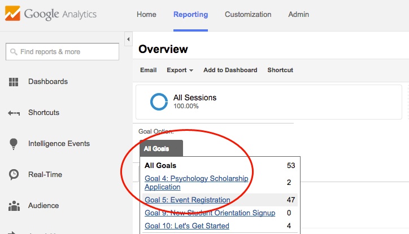Collapse the left sidebar with arrow
The height and width of the screenshot is (234, 409).
[128, 39]
